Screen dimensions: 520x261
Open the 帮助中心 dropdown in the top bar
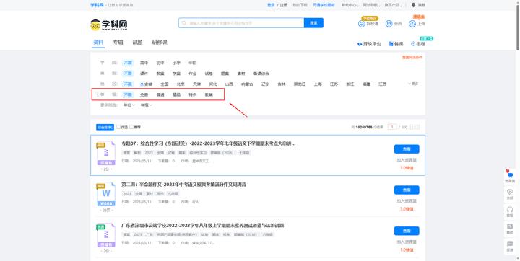pos(350,5)
